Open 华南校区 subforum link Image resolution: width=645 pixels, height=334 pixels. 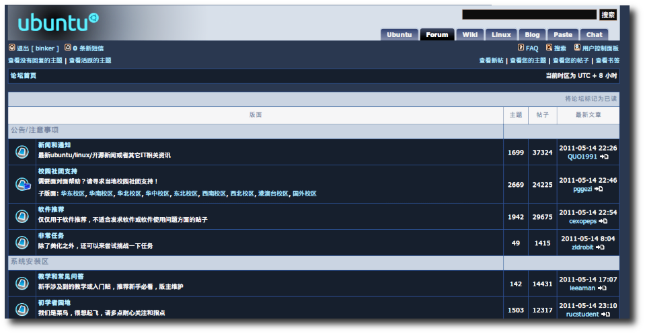tap(101, 194)
